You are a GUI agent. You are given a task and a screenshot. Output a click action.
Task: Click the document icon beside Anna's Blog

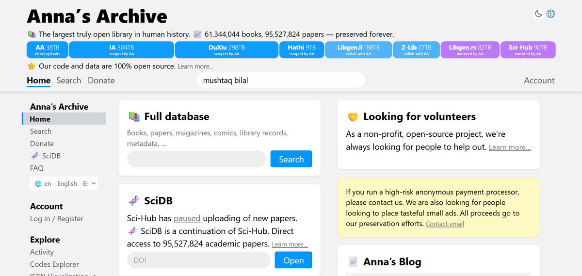353,262
